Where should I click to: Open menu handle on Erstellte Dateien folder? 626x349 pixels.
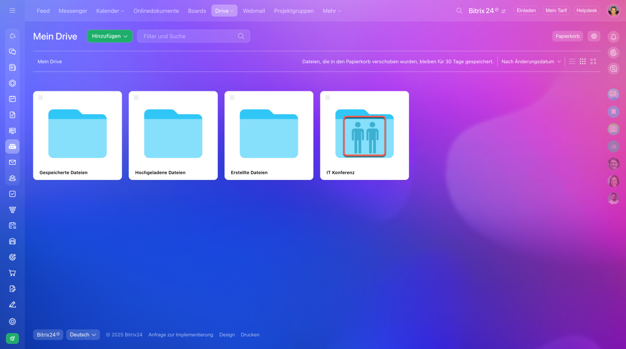(x=232, y=98)
